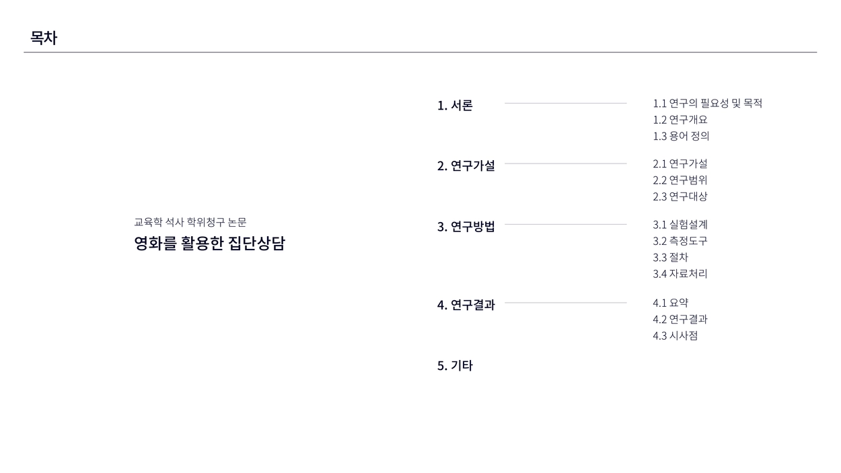Select the thesis title 영화를 활용한 집단상담
This screenshot has width=841, height=473.
[209, 244]
